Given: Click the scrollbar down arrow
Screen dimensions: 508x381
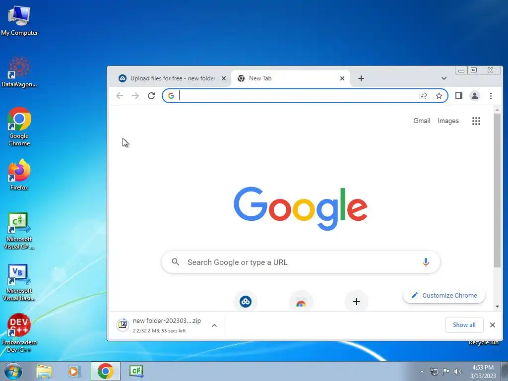Looking at the screenshot, I should pos(497,307).
